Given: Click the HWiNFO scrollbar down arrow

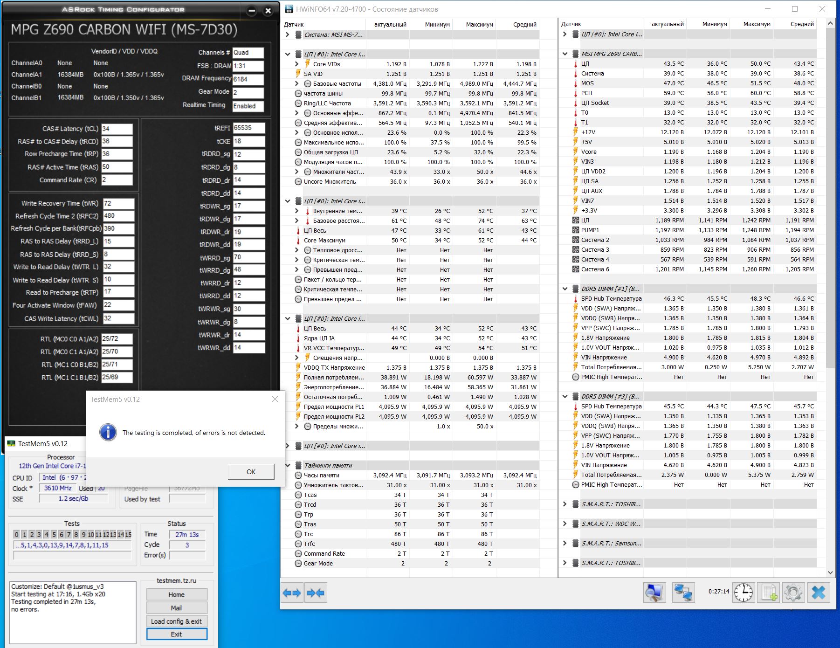Looking at the screenshot, I should pyautogui.click(x=830, y=572).
